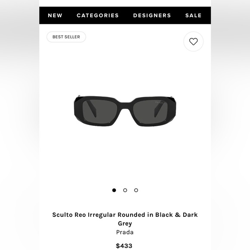Screen dimensions: 250x250
Task: Open the black sunglasses product image
Action: (x=125, y=111)
